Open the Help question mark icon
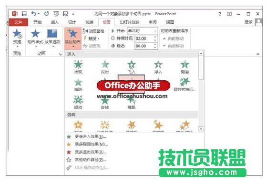The width and height of the screenshot is (267, 180). tap(220, 14)
